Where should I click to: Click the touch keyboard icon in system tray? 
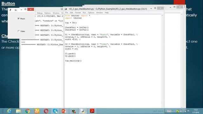169,111
